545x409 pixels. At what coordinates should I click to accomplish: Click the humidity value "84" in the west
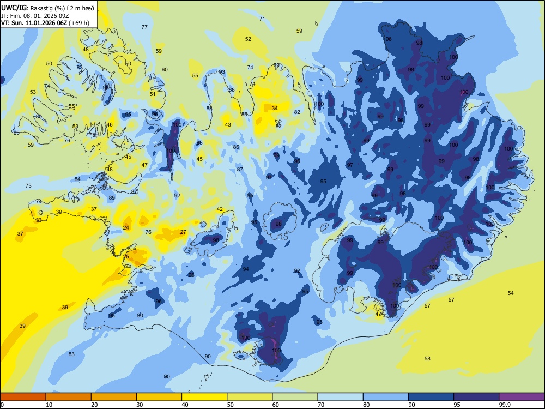pyautogui.click(x=77, y=179)
